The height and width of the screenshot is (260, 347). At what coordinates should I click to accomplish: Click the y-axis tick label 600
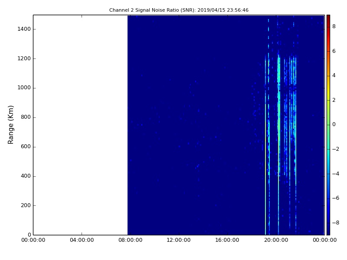(x=26, y=146)
